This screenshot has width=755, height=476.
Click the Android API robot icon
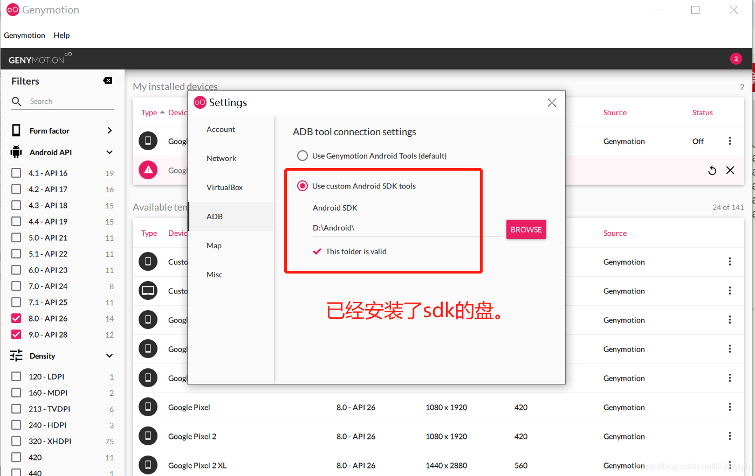16,152
